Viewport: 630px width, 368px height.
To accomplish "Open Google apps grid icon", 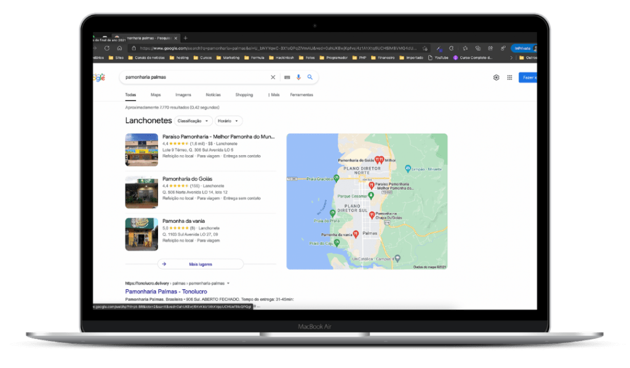I will (509, 78).
